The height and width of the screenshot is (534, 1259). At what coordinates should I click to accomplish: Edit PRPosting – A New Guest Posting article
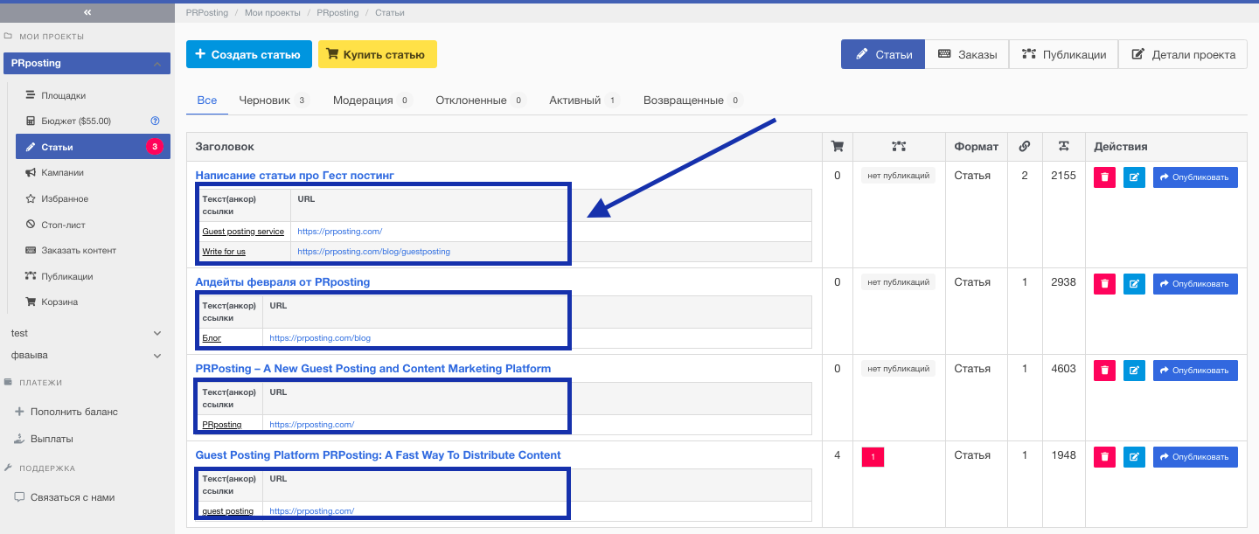pyautogui.click(x=1134, y=371)
